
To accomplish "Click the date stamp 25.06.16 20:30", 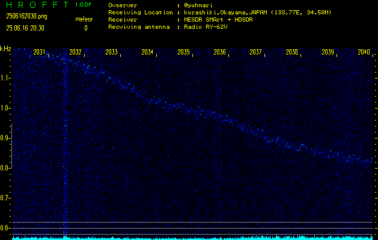I will tap(25, 28).
